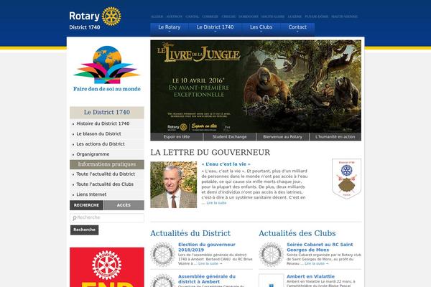The width and height of the screenshot is (431, 287).
Task: Click the 'LA LETTRE DU GOUVERNEUR' heading
Action: [x=210, y=152]
